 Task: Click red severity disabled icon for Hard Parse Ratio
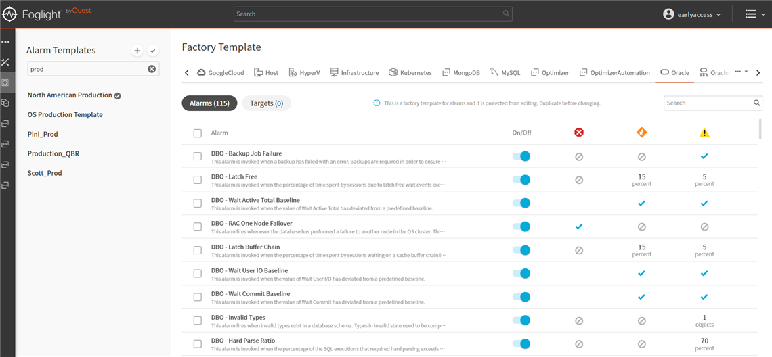point(579,344)
